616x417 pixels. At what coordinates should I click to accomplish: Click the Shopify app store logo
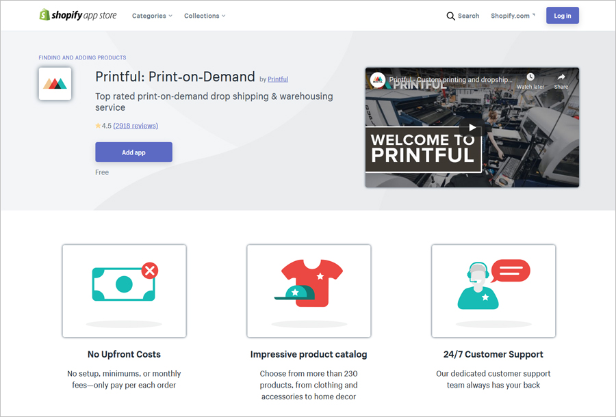[78, 15]
